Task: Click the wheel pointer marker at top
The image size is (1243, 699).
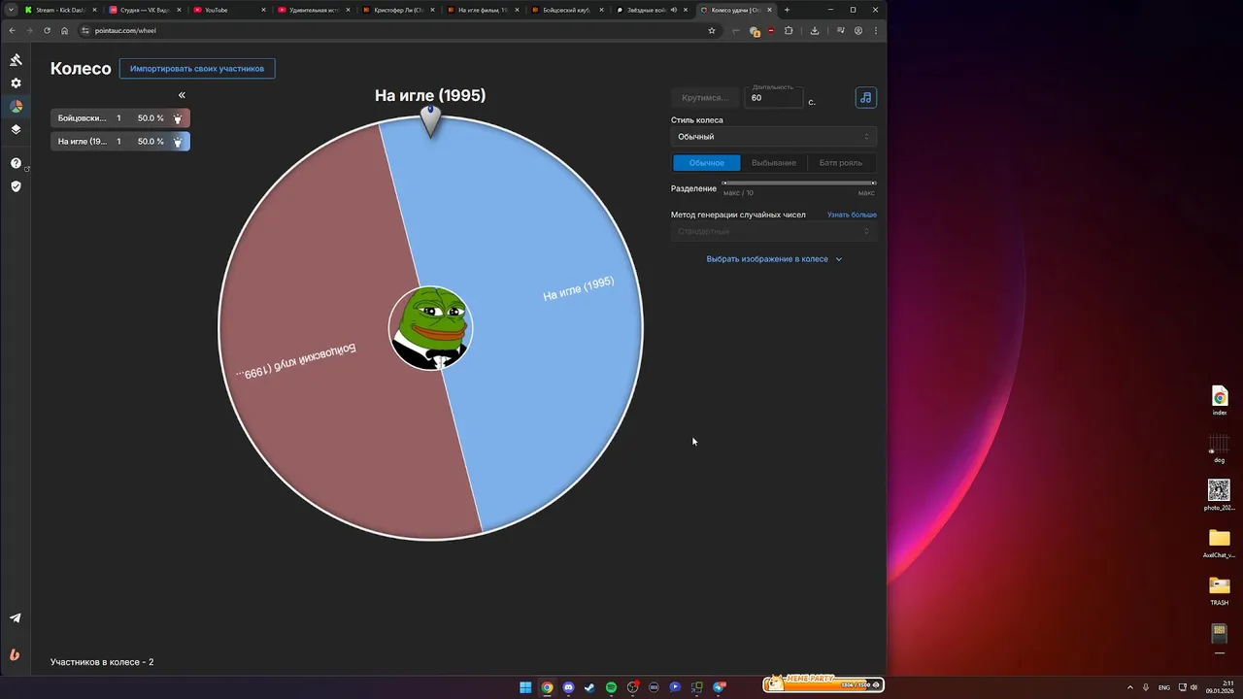Action: pos(430,120)
